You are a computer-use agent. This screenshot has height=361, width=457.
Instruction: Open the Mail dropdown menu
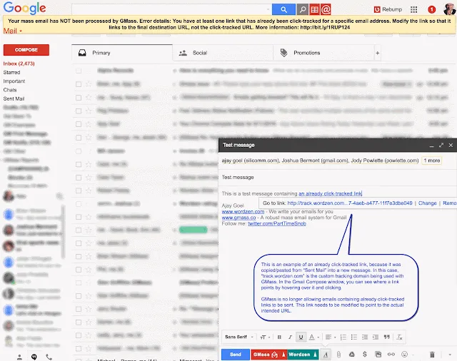point(13,31)
